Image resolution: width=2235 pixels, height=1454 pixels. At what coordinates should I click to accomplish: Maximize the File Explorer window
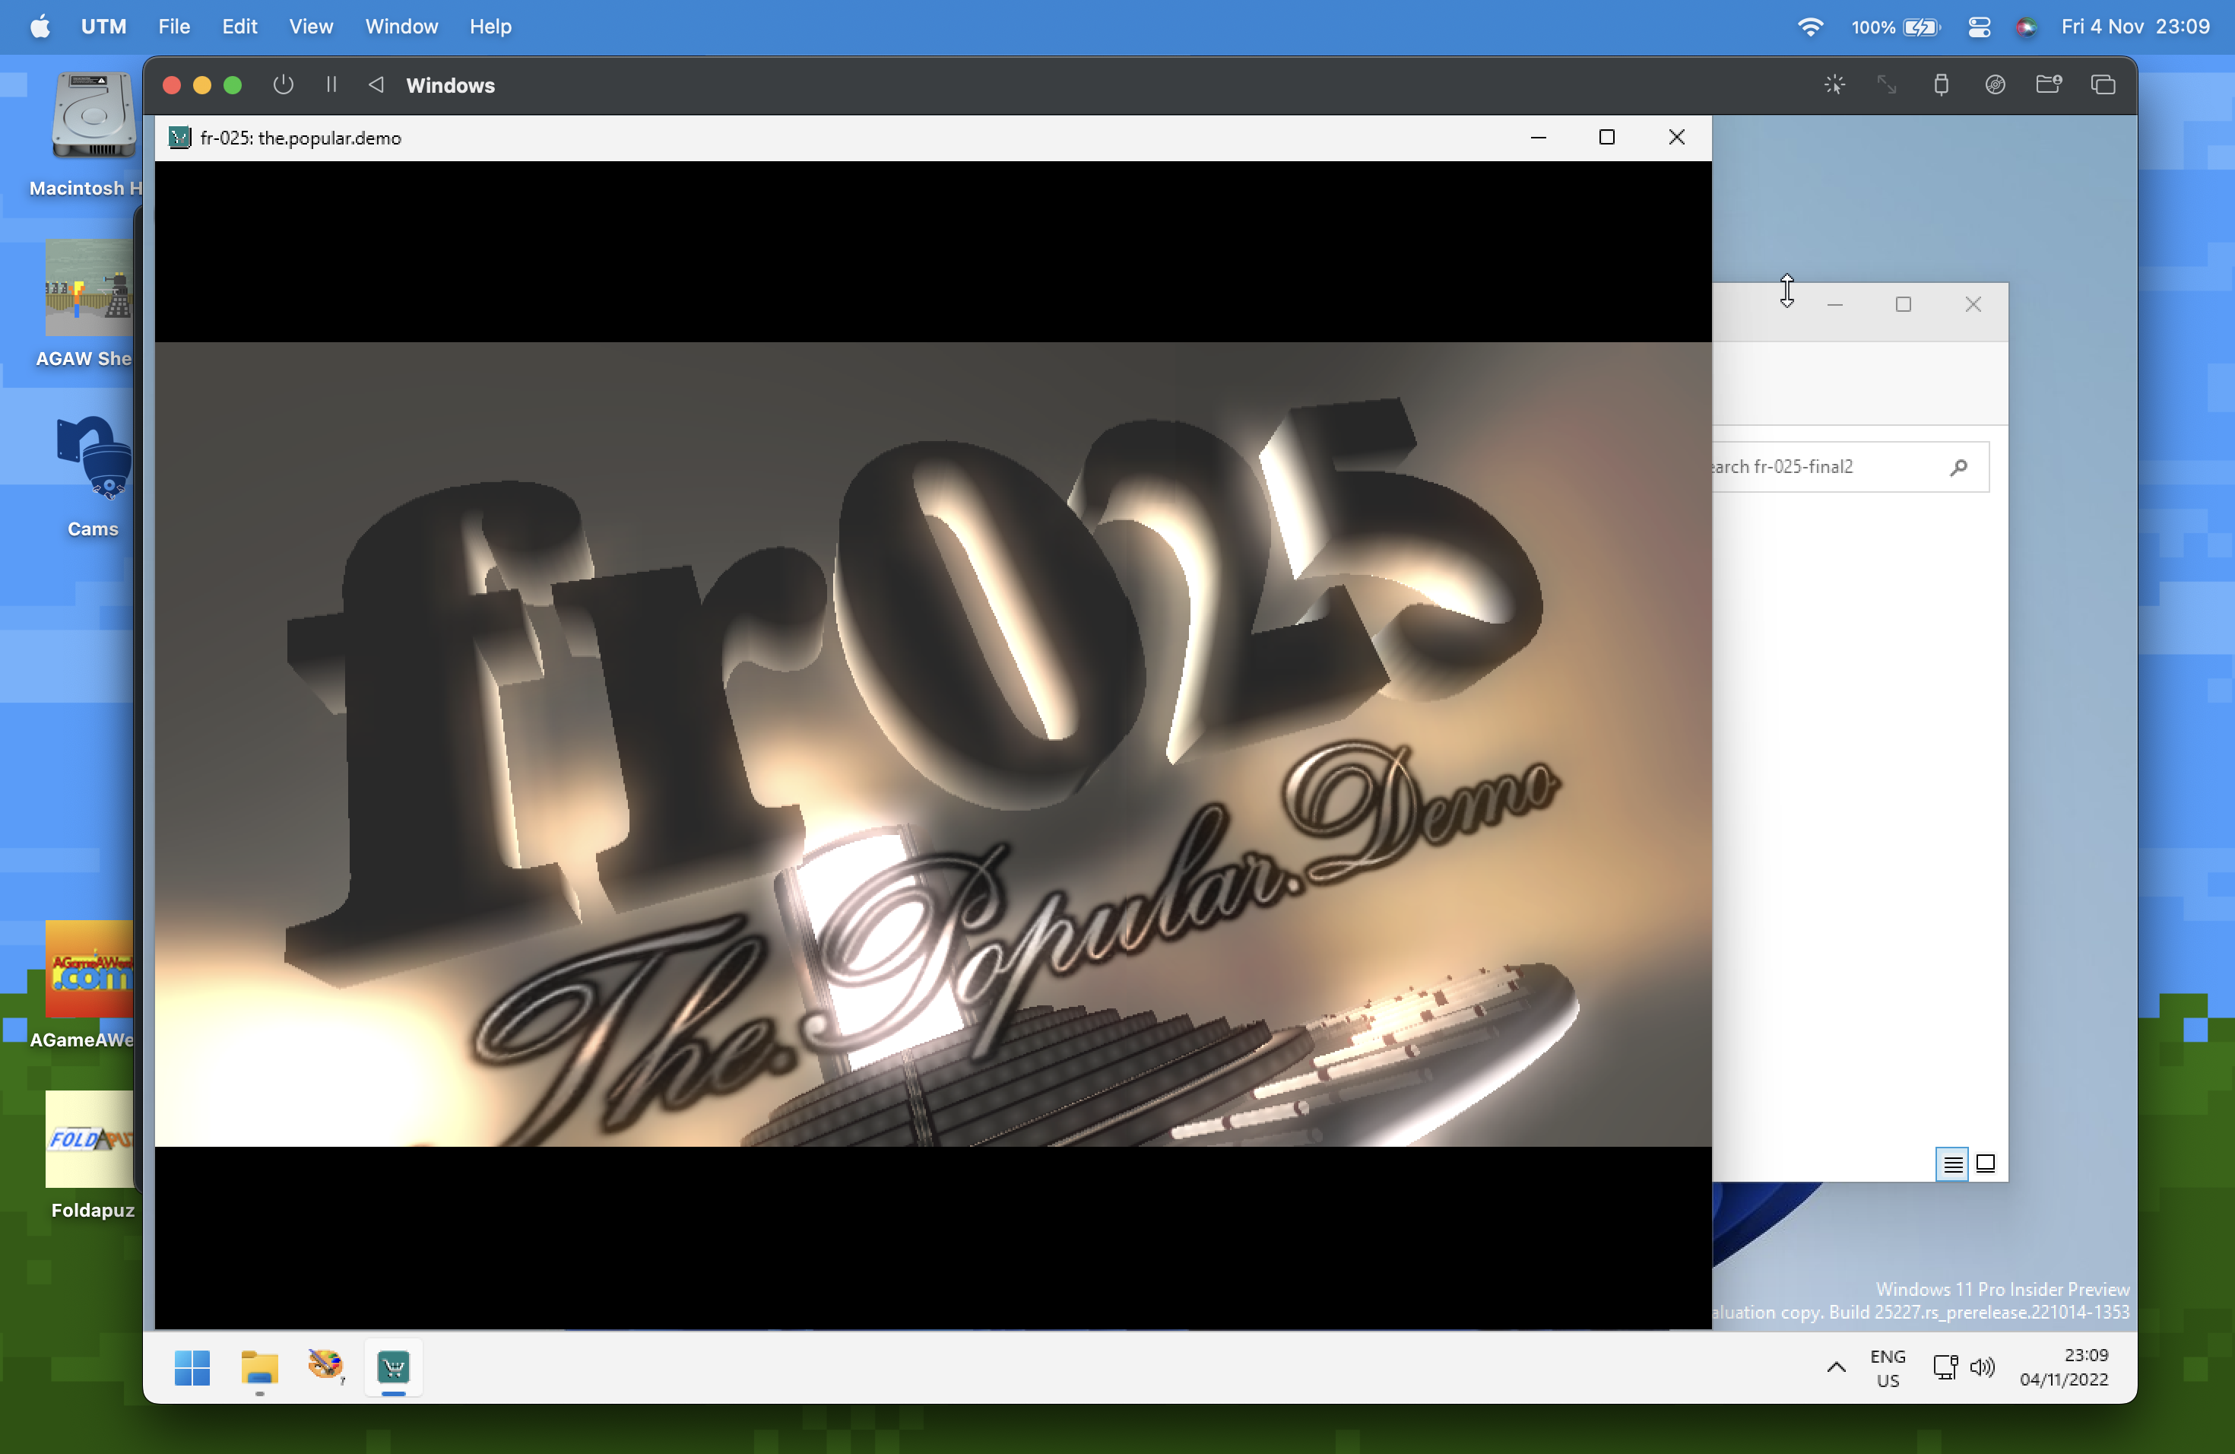[1904, 304]
